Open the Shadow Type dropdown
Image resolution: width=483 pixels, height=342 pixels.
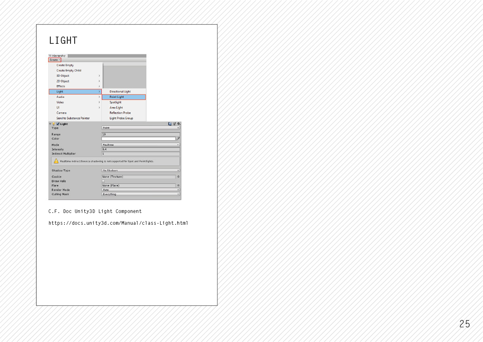tap(141, 170)
